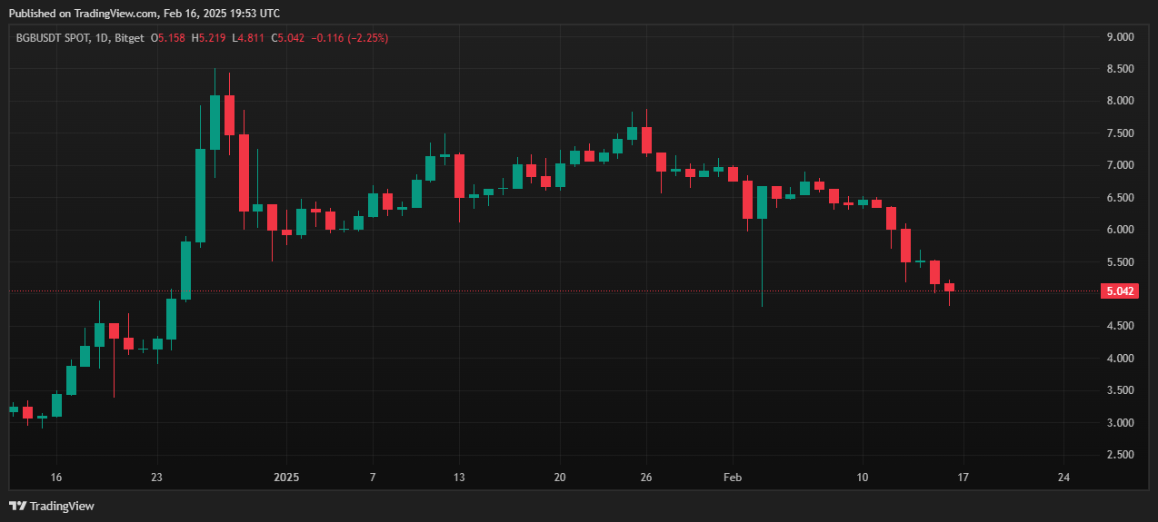Click the 1D interval label in legend

coord(100,38)
